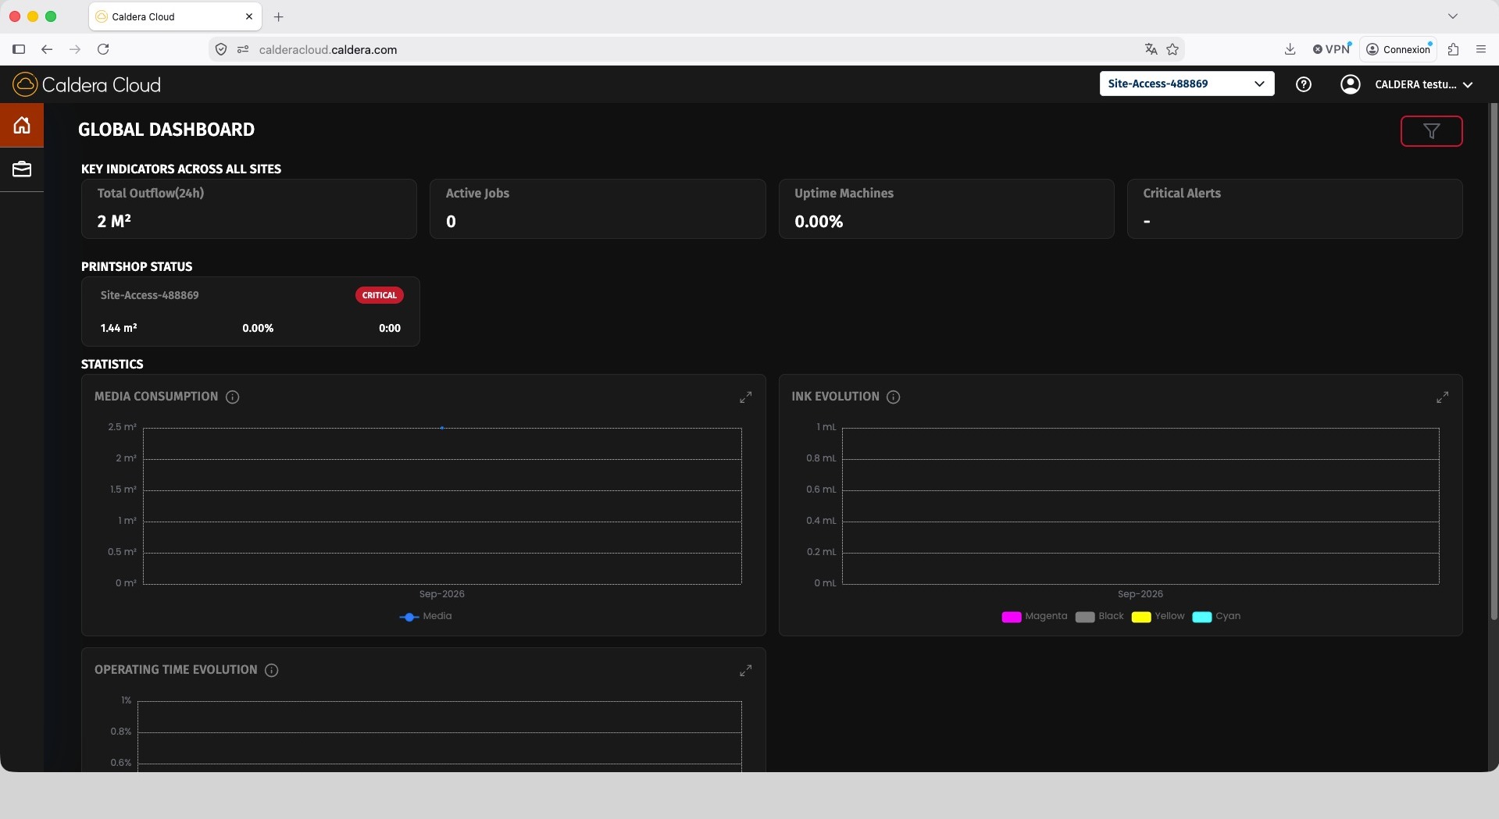This screenshot has height=819, width=1499.
Task: Open the site permissions icon in address bar
Action: click(x=243, y=49)
